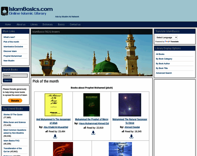Image resolution: width=197 pixels, height=156 pixels.
Task: Focus the Search Books input field
Action: (15, 76)
